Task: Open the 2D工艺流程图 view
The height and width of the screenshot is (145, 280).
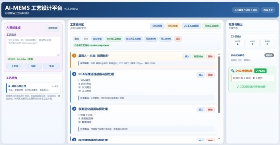Action: 191,26
